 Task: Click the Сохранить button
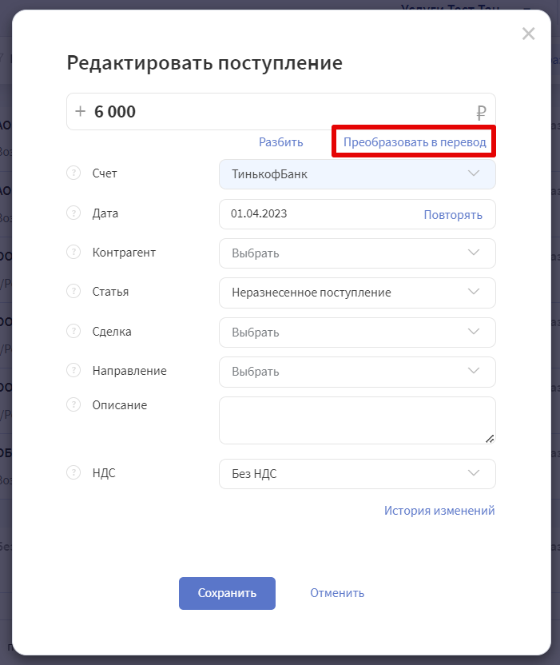227,593
